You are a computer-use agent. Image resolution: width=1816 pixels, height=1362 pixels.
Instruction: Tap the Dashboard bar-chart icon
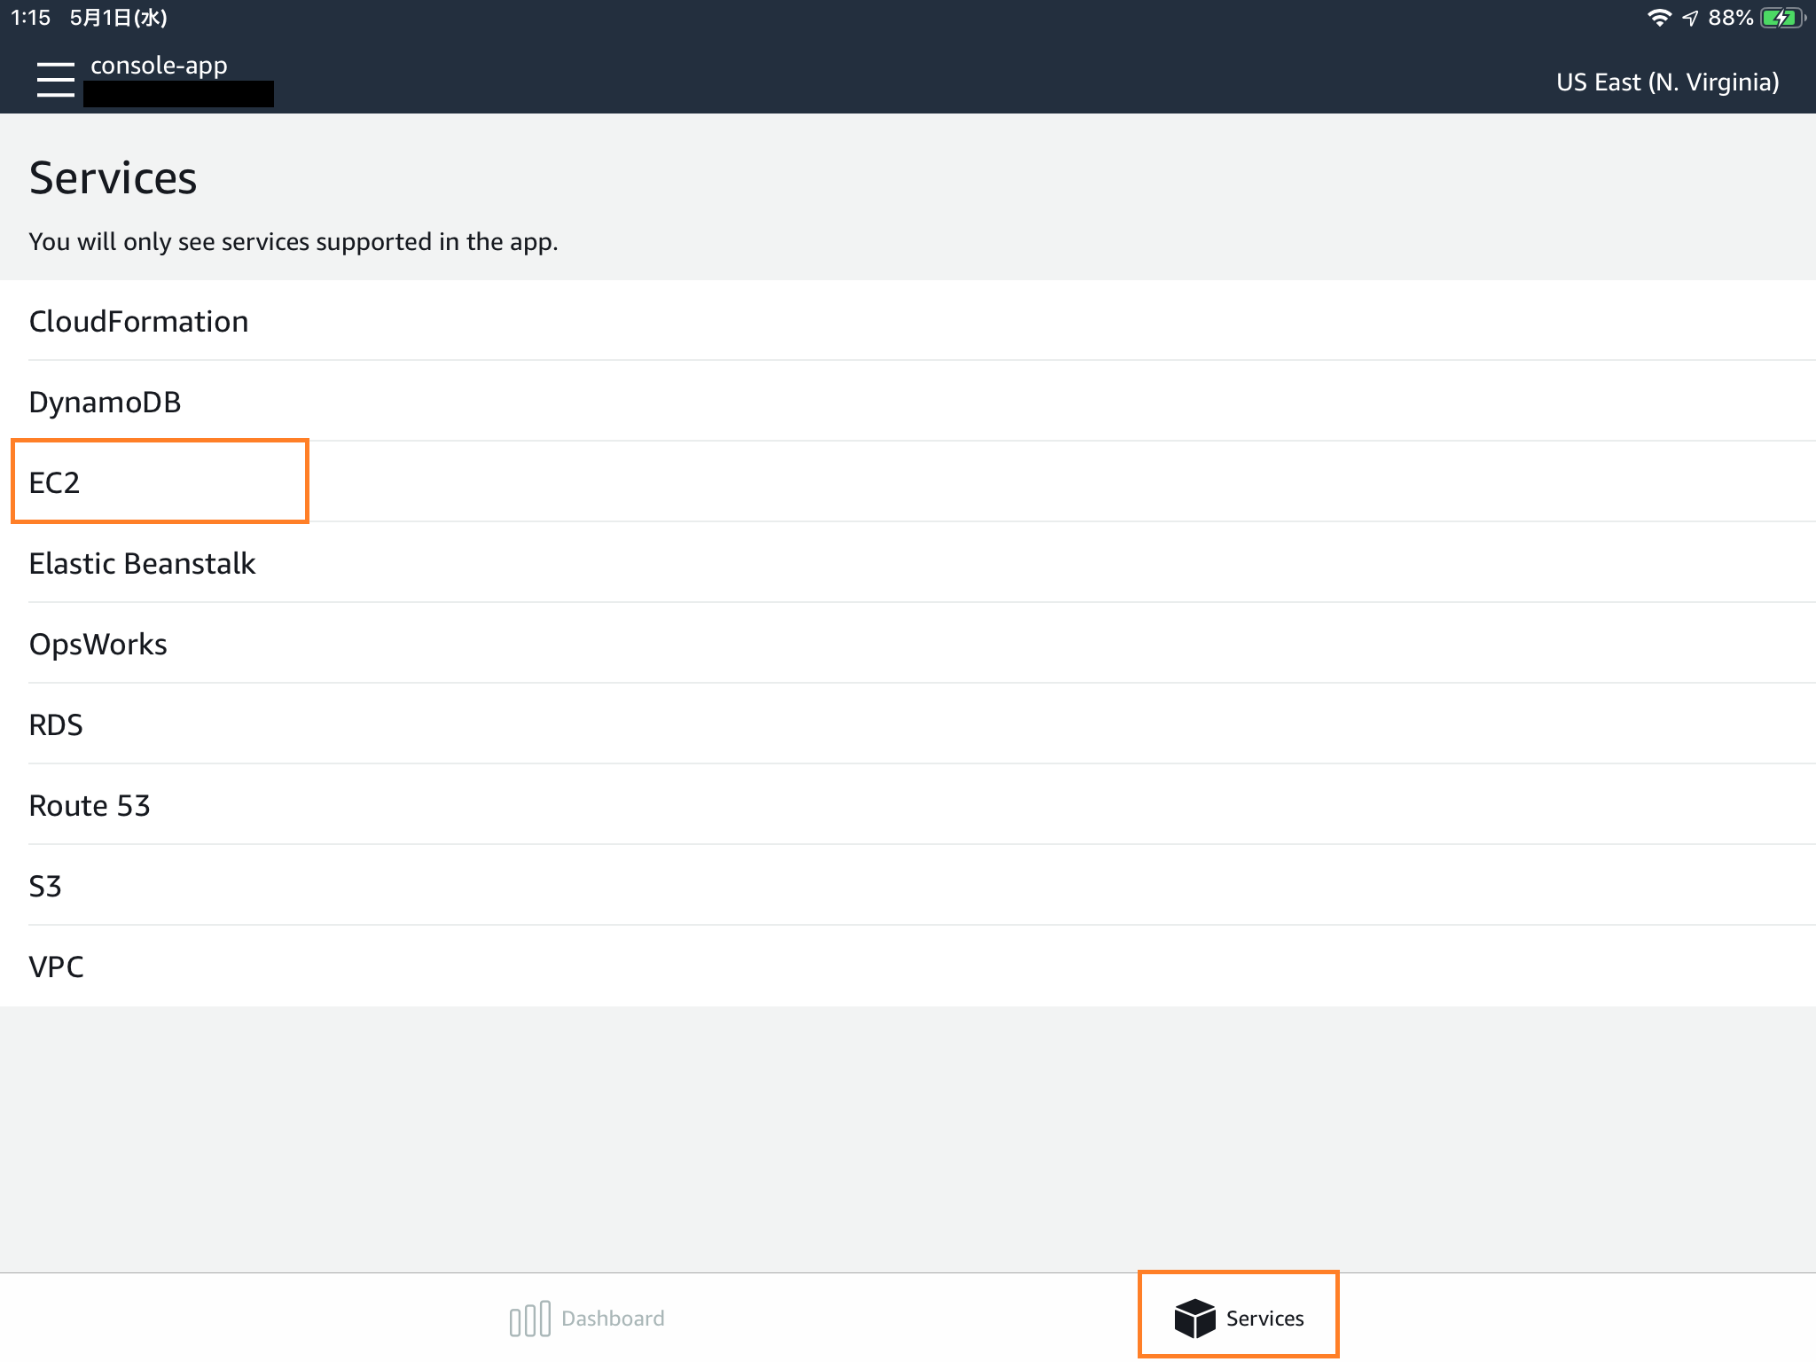click(x=529, y=1317)
